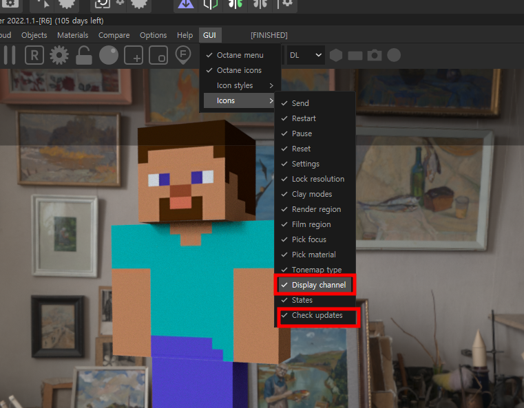This screenshot has width=524, height=408.
Task: Open the Objects menu
Action: coord(34,35)
